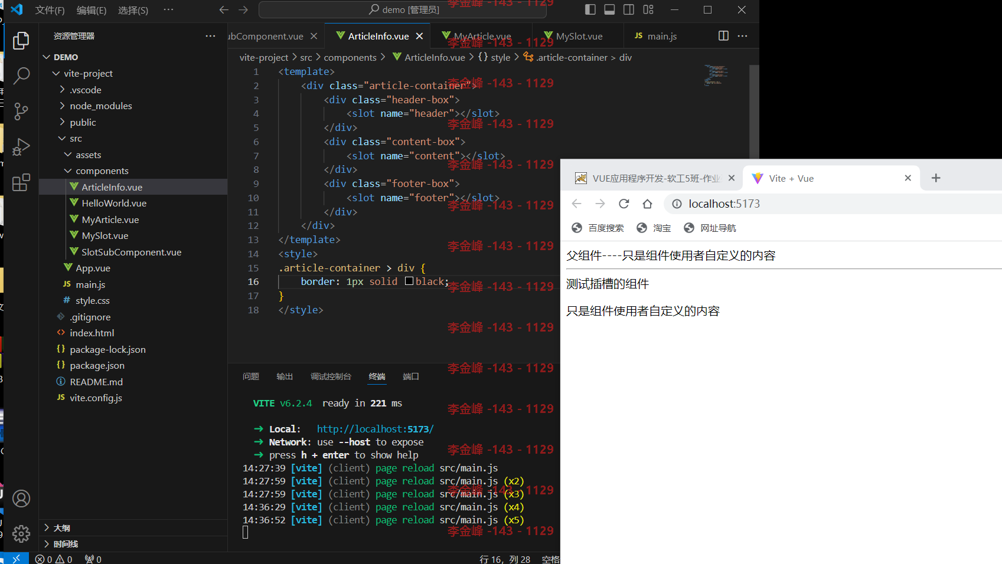This screenshot has height=564, width=1002.
Task: Click the components breadcrumb segment
Action: tap(350, 57)
